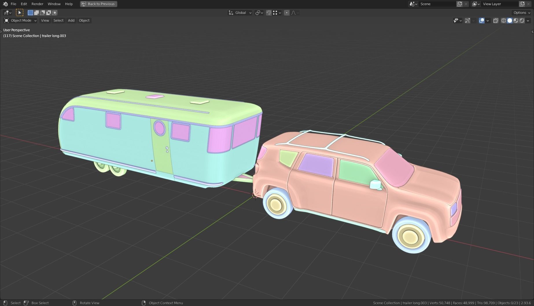Open the viewport Object menu
This screenshot has height=306, width=534.
84,20
